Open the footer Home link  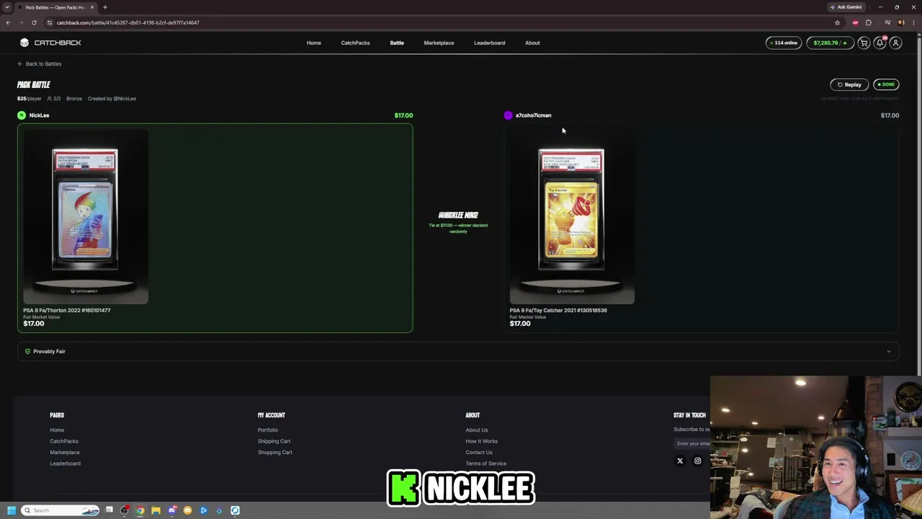[x=57, y=430]
